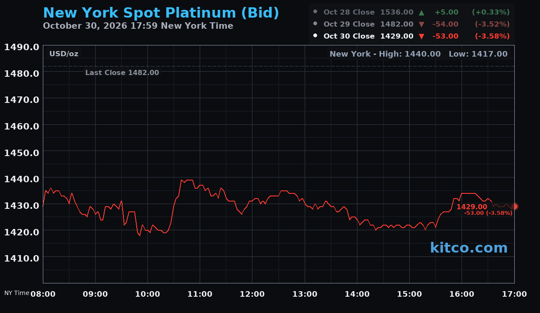Viewport: 540px width, 313px height.
Task: Click the 14:00 time label
Action: click(x=357, y=294)
